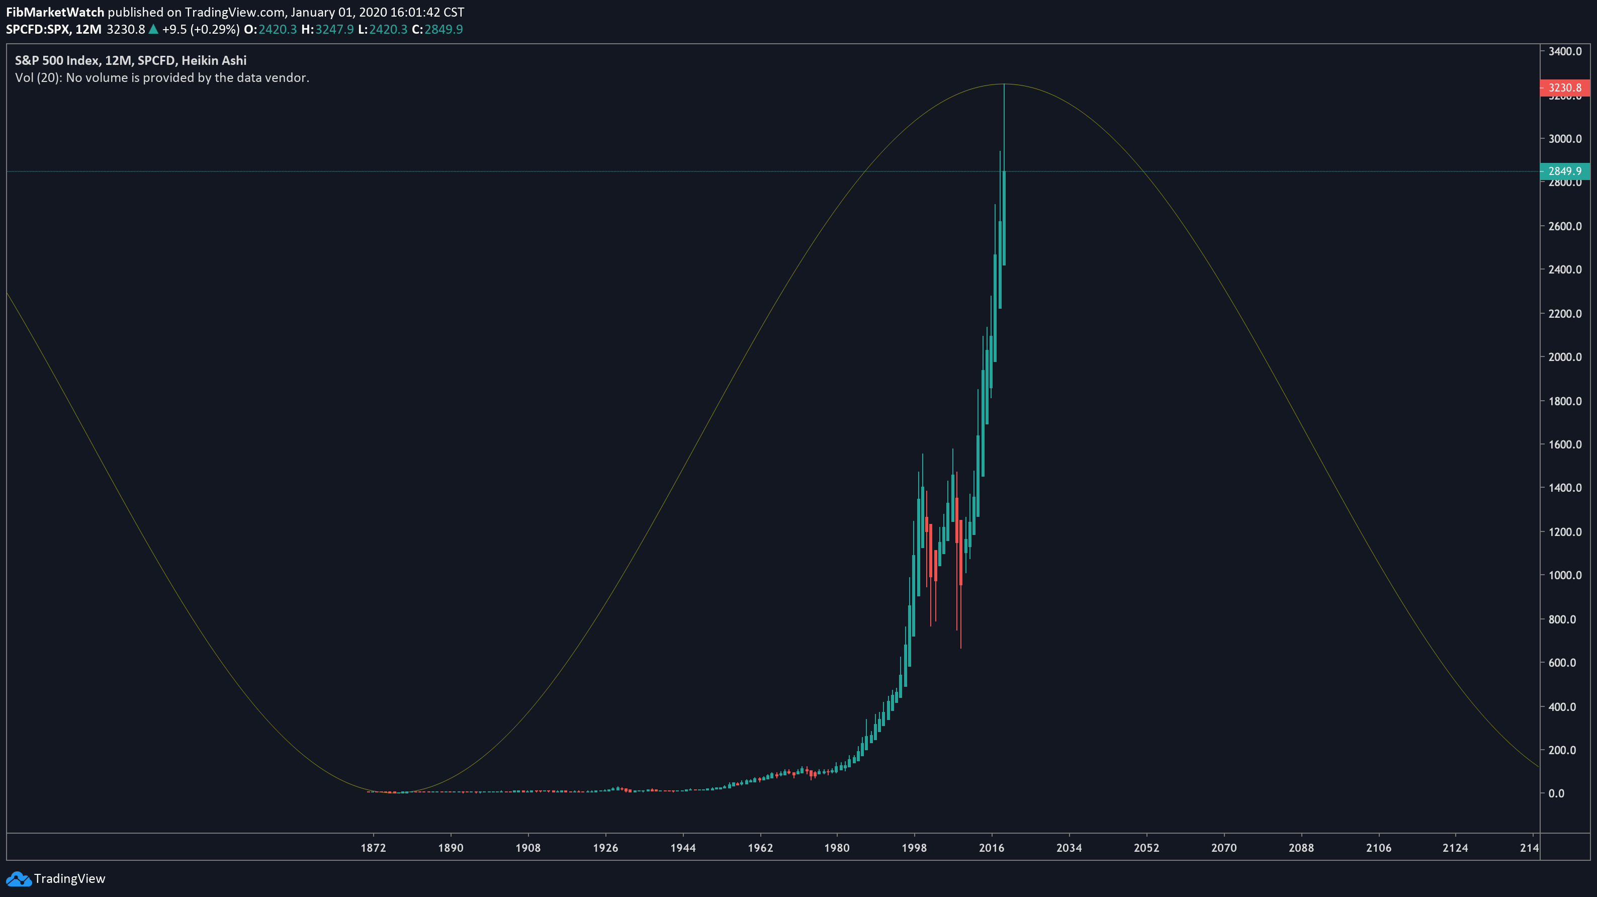Click the 1800.0 price axis label

(1565, 401)
